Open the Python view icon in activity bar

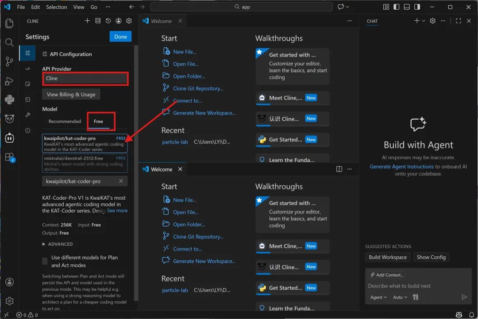(x=9, y=99)
